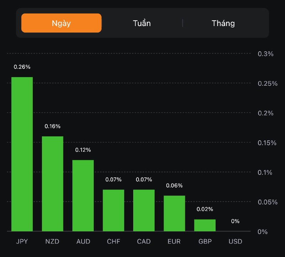
Task: Click the GBP green bar
Action: point(205,225)
